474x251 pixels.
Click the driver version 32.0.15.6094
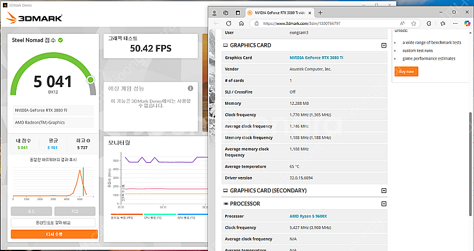click(301, 178)
